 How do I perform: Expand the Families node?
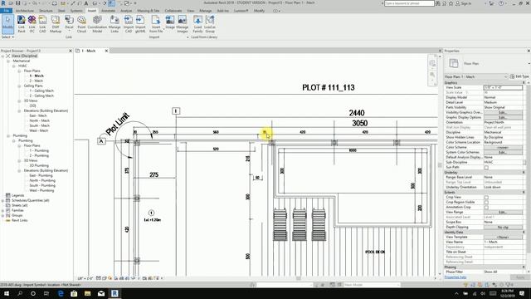3,210
